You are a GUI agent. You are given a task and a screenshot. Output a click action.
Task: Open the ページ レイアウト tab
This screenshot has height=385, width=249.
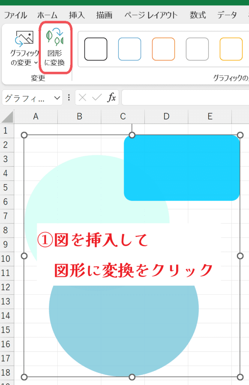pyautogui.click(x=151, y=15)
